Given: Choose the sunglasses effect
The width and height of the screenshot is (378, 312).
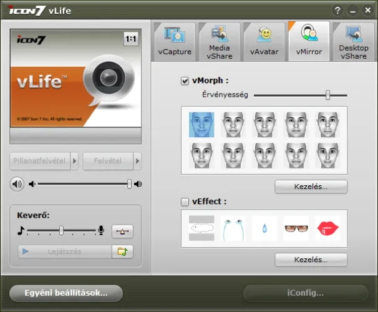Looking at the screenshot, I should [296, 228].
